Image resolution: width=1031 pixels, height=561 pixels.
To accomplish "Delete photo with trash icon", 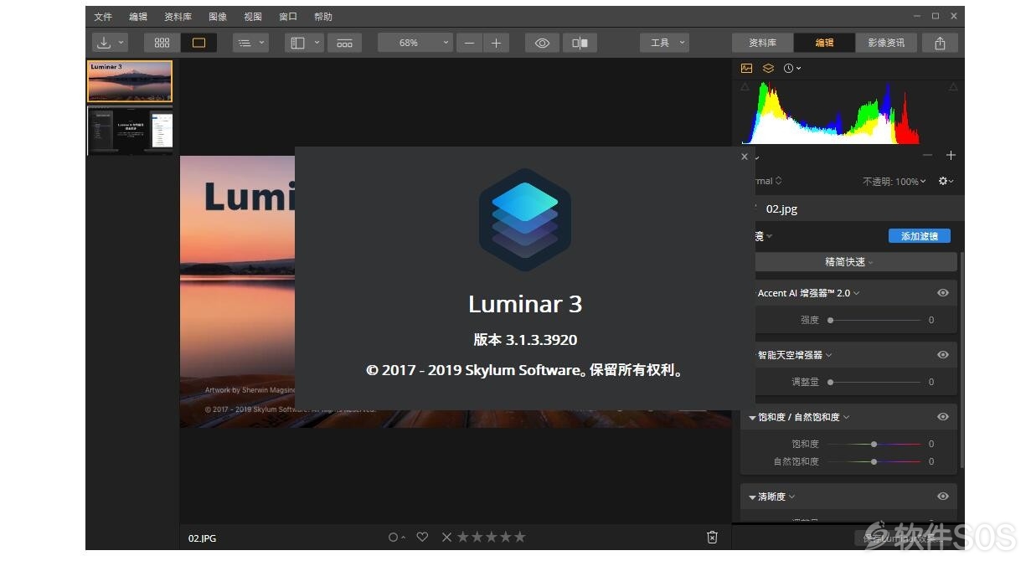I will click(x=712, y=538).
